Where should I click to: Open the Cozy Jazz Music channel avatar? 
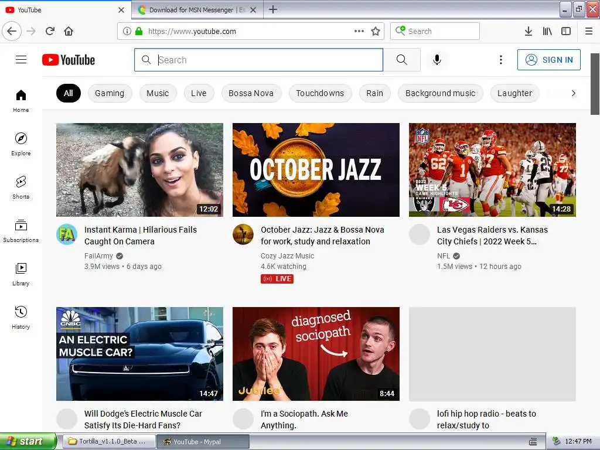coord(243,234)
